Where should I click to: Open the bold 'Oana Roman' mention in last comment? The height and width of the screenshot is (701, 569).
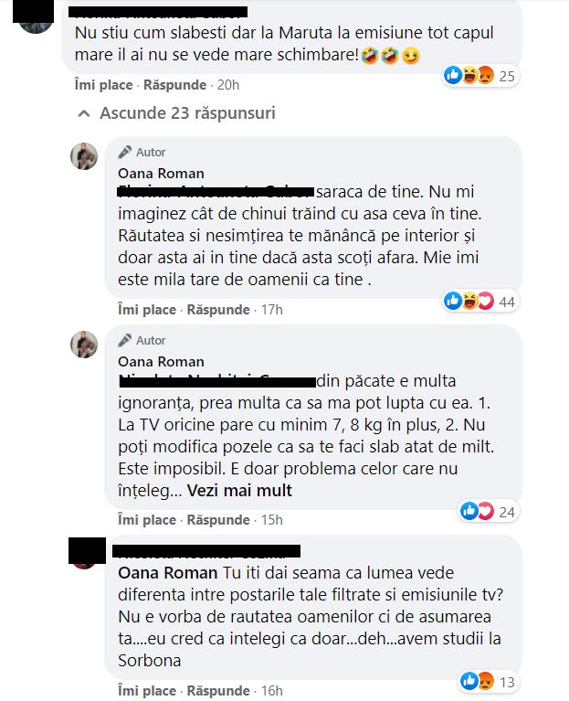(167, 573)
